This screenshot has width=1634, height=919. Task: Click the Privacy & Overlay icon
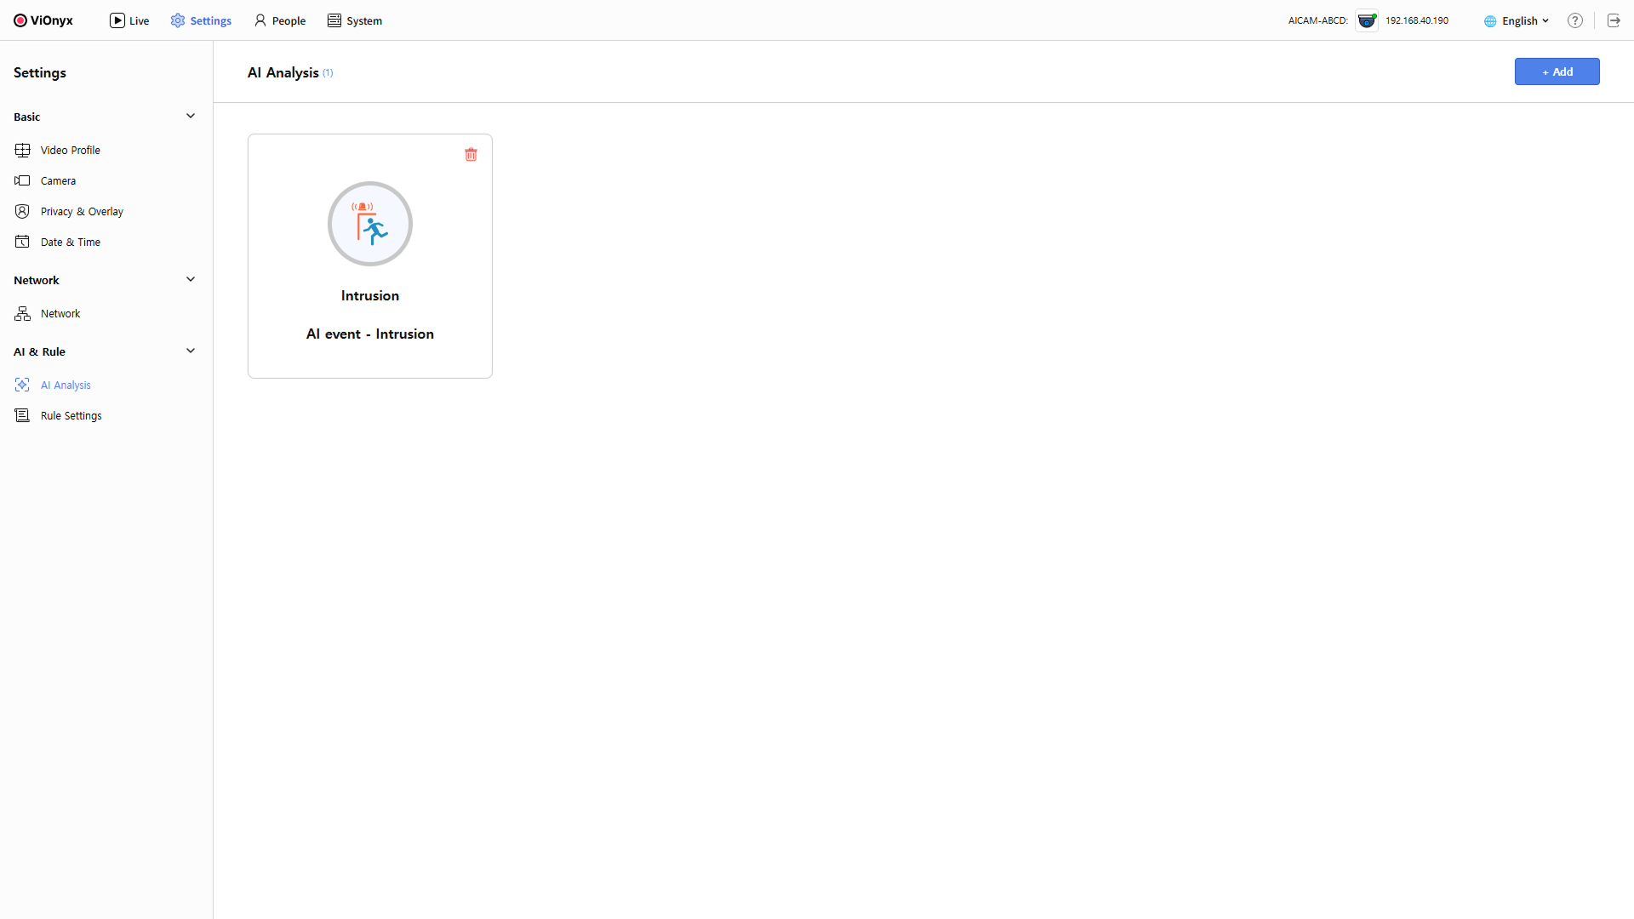pyautogui.click(x=23, y=211)
